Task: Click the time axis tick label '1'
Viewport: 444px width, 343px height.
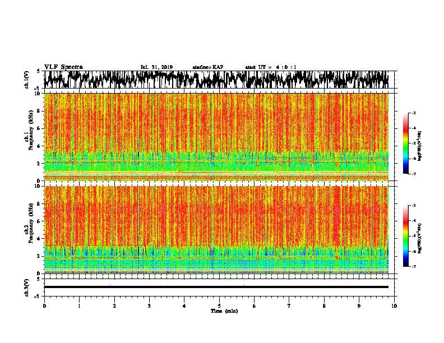Action: pyautogui.click(x=80, y=306)
